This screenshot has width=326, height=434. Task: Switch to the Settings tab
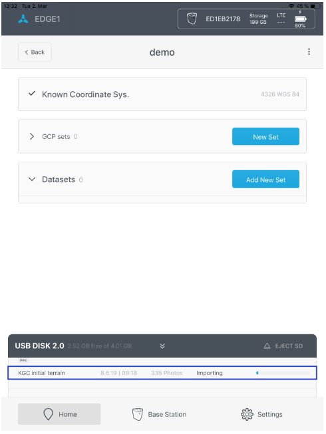coord(261,414)
